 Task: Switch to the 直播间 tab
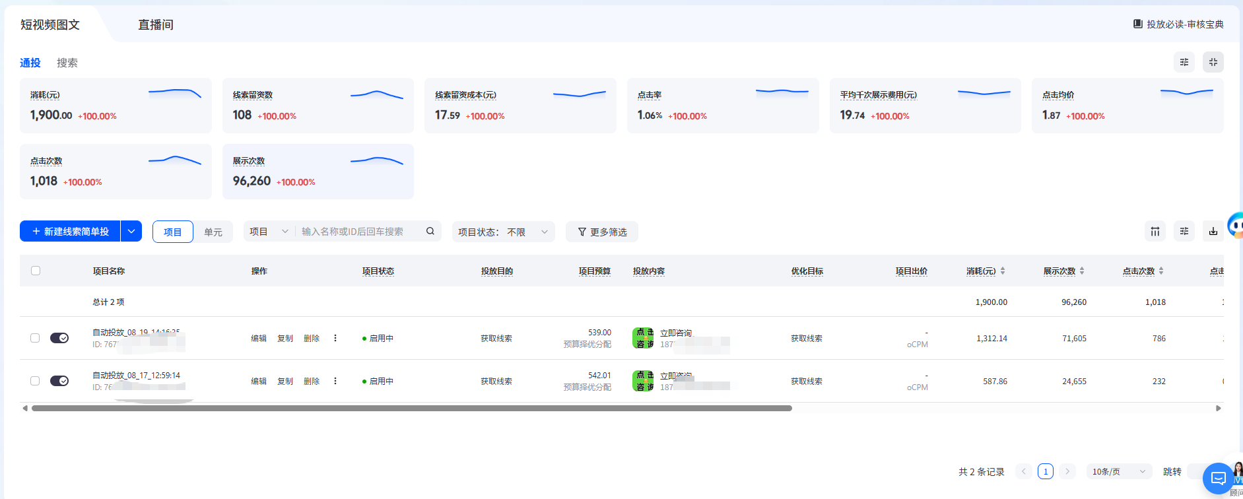point(156,24)
